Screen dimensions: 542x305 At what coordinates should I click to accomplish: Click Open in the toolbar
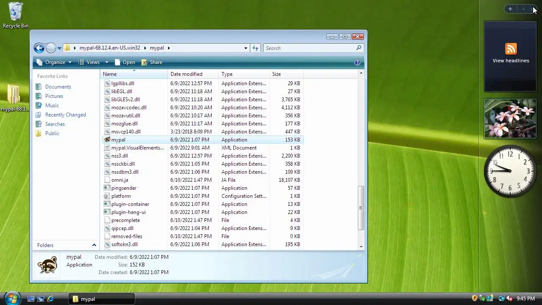coord(125,62)
